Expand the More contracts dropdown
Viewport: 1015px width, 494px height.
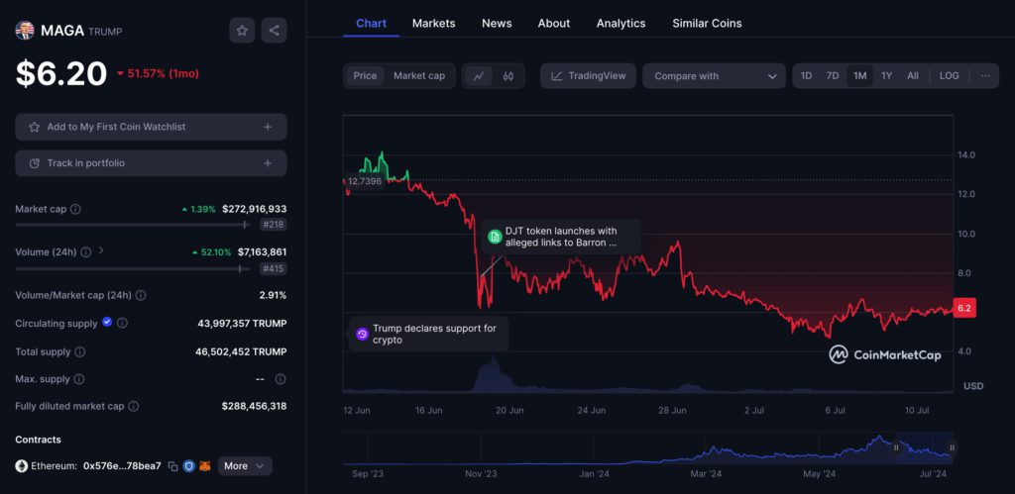(245, 466)
